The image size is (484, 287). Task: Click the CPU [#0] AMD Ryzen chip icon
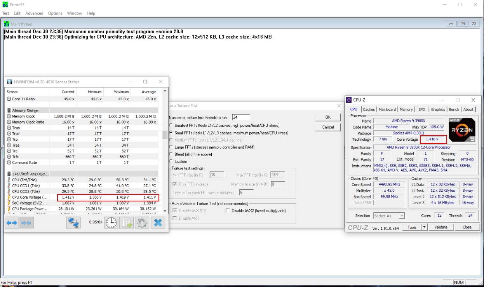pyautogui.click(x=9, y=174)
